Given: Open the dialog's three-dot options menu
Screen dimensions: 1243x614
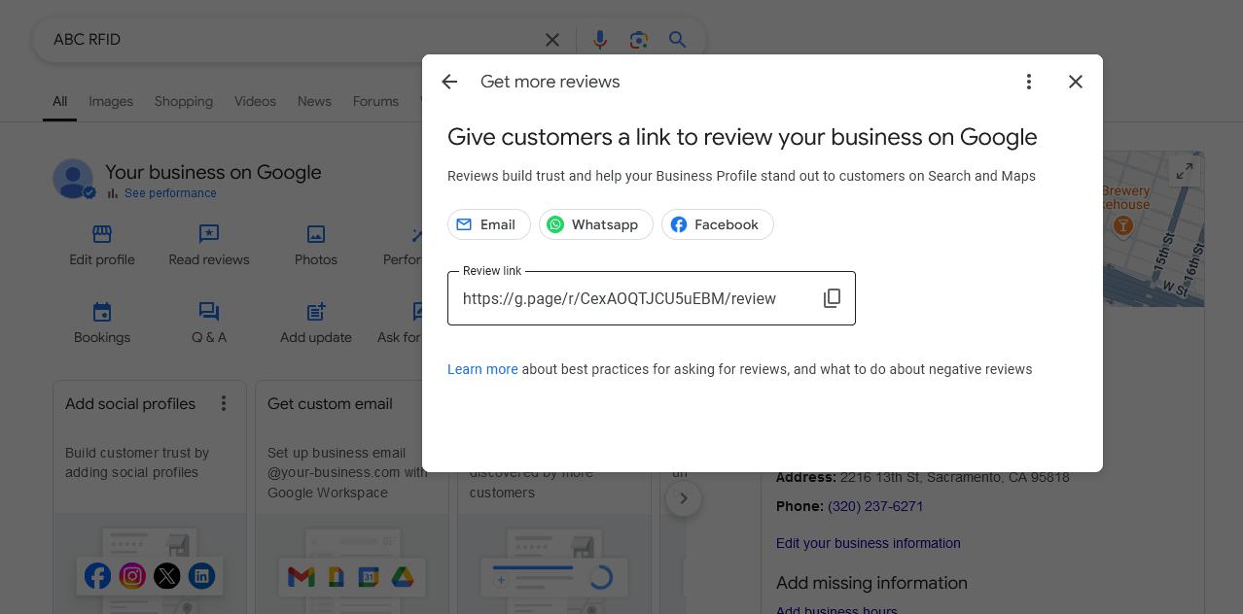Looking at the screenshot, I should click(1028, 83).
